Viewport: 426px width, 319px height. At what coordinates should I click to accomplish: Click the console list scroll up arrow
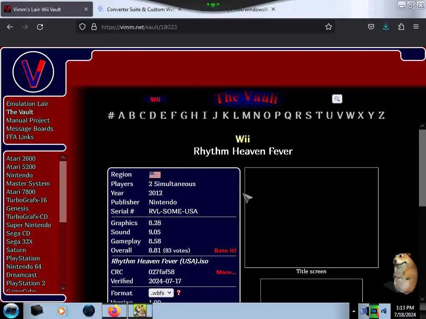click(x=63, y=157)
